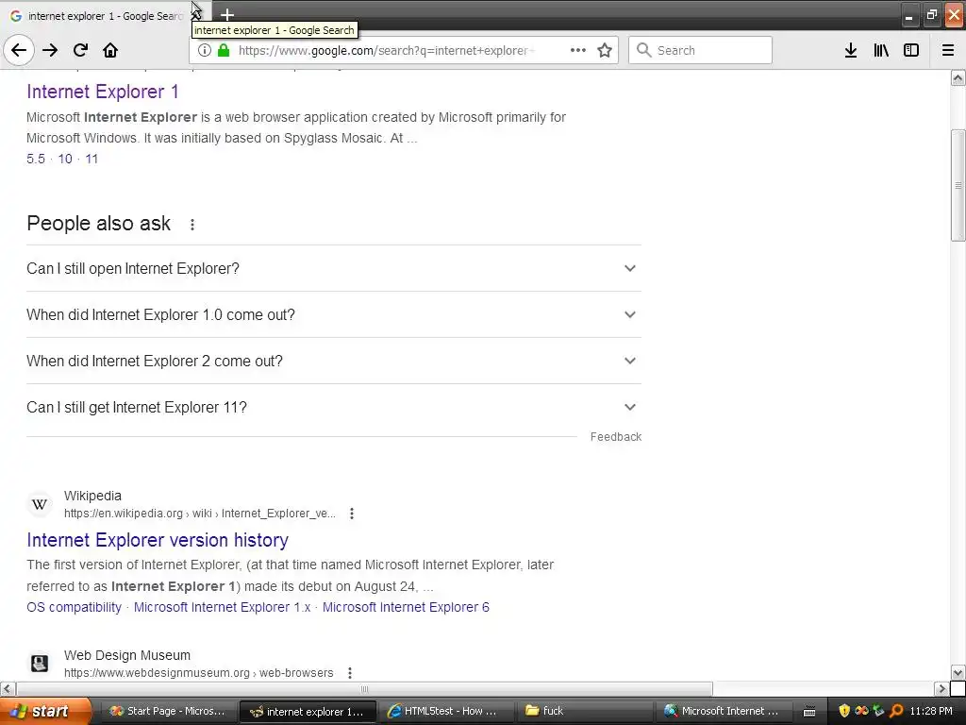This screenshot has width=966, height=725.
Task: Switch to Microsoft Internet taskbar window
Action: [x=722, y=711]
